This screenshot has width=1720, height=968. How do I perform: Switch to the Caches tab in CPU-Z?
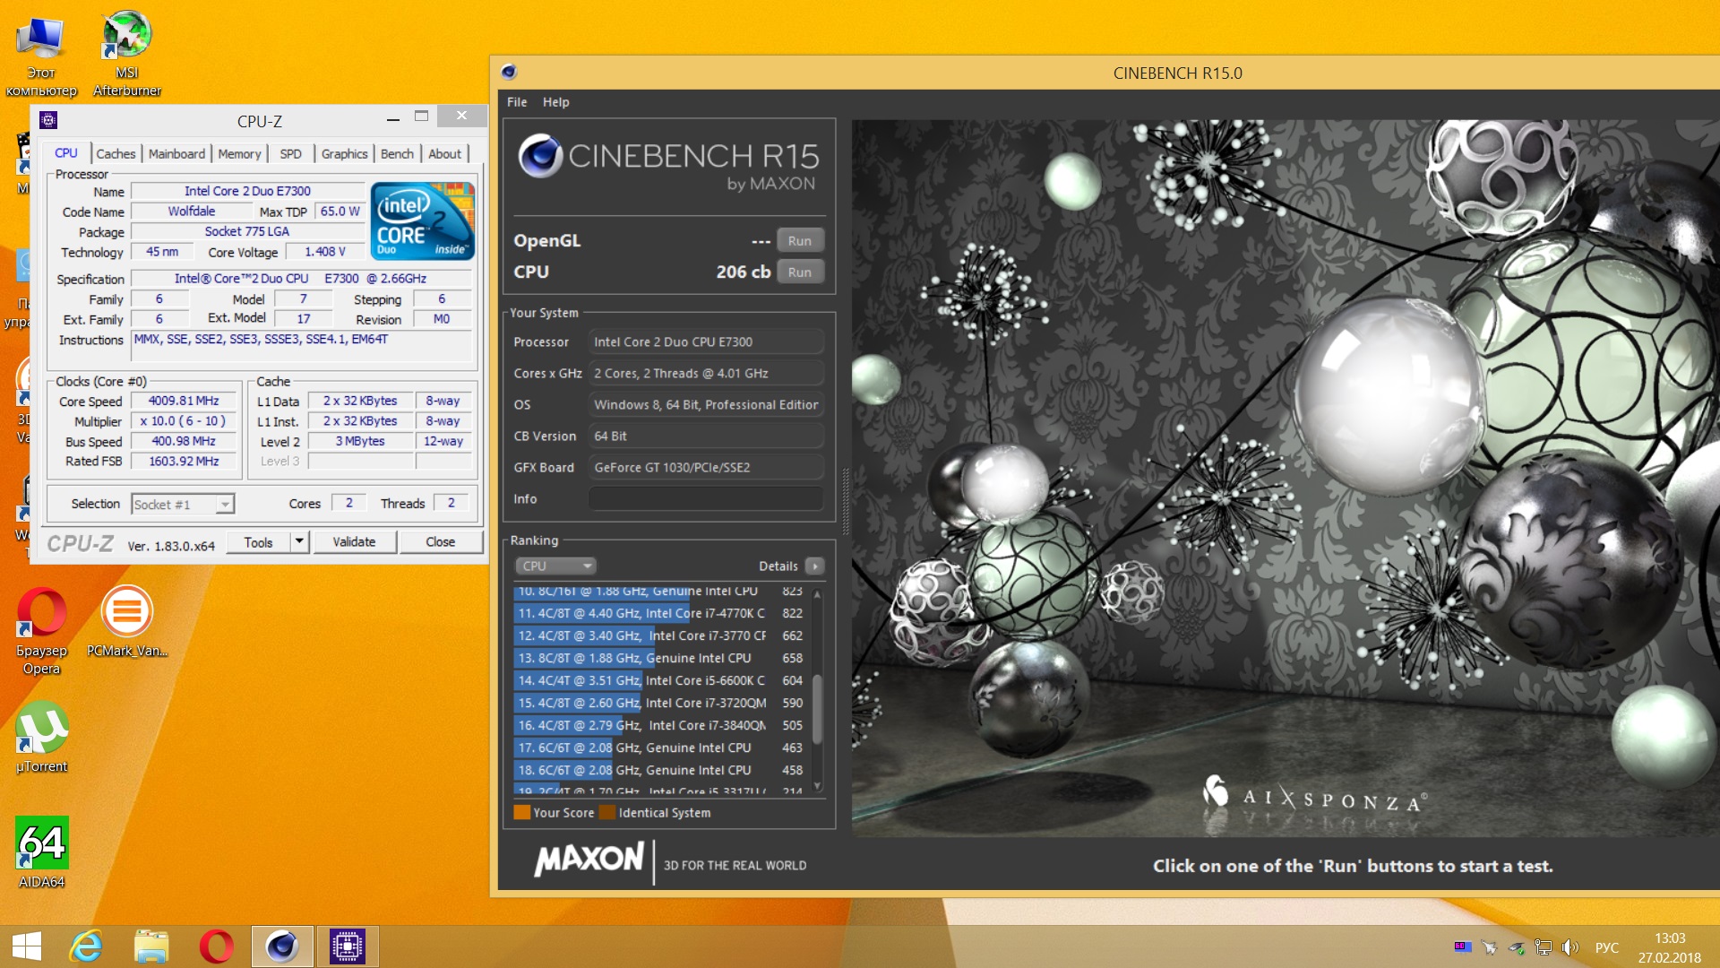(116, 153)
